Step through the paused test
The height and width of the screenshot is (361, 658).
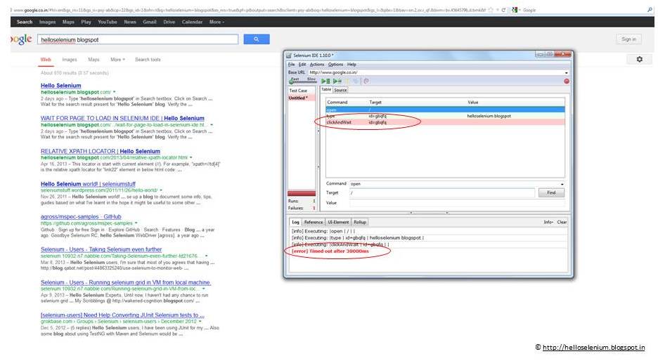coord(356,81)
